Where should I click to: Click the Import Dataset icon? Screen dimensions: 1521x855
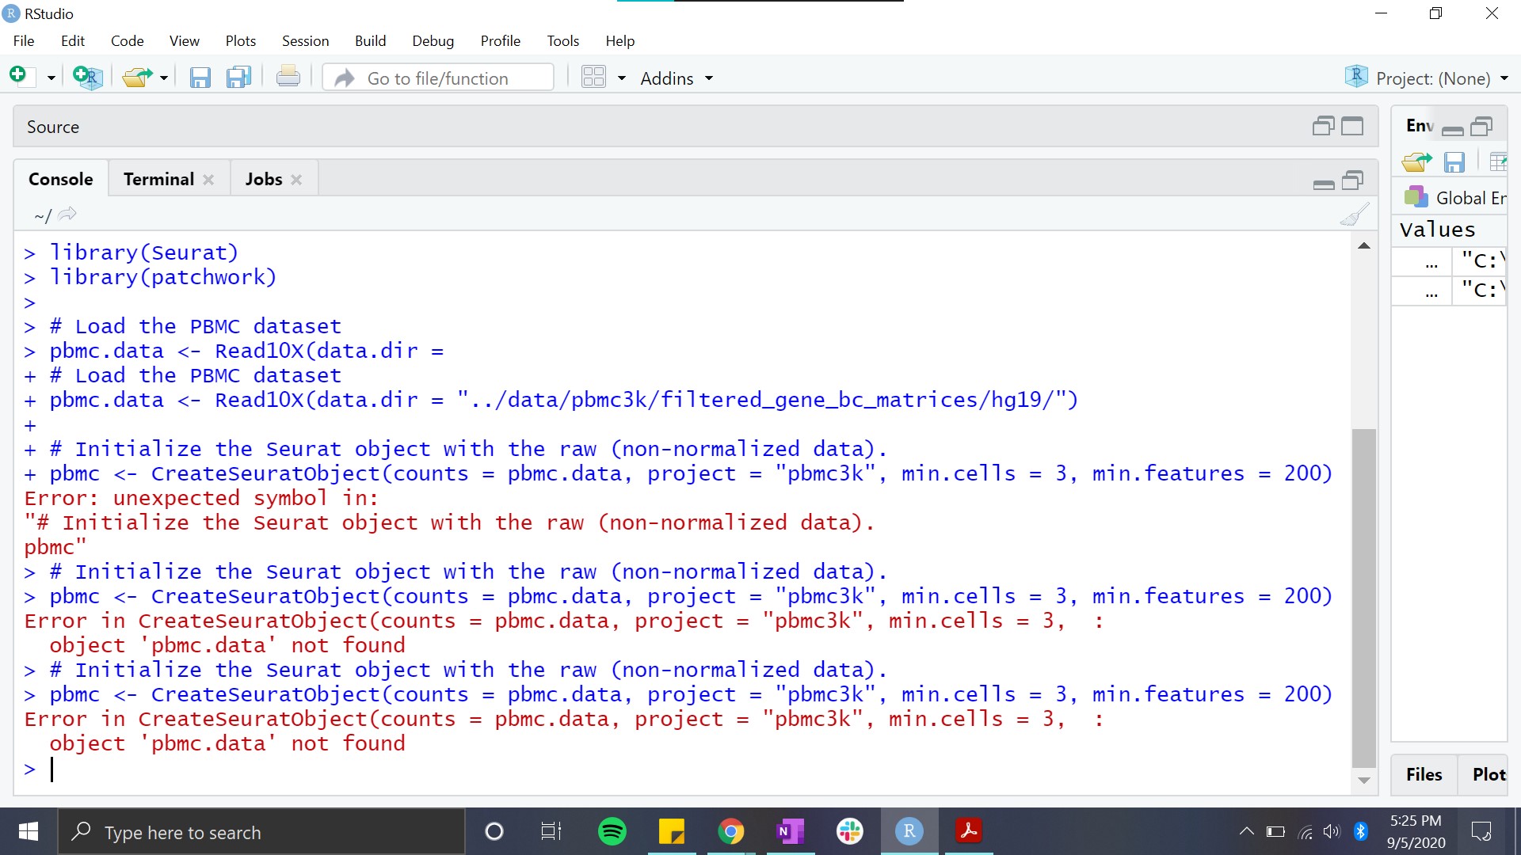pos(1497,162)
